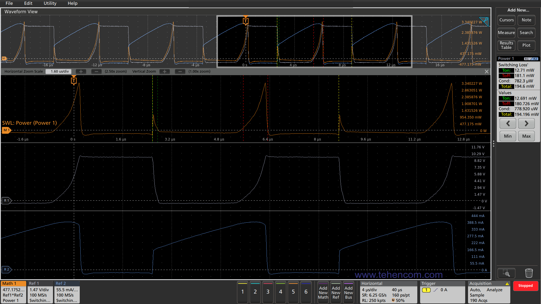Click the Cursors button in panel
541x304 pixels.
pyautogui.click(x=506, y=20)
